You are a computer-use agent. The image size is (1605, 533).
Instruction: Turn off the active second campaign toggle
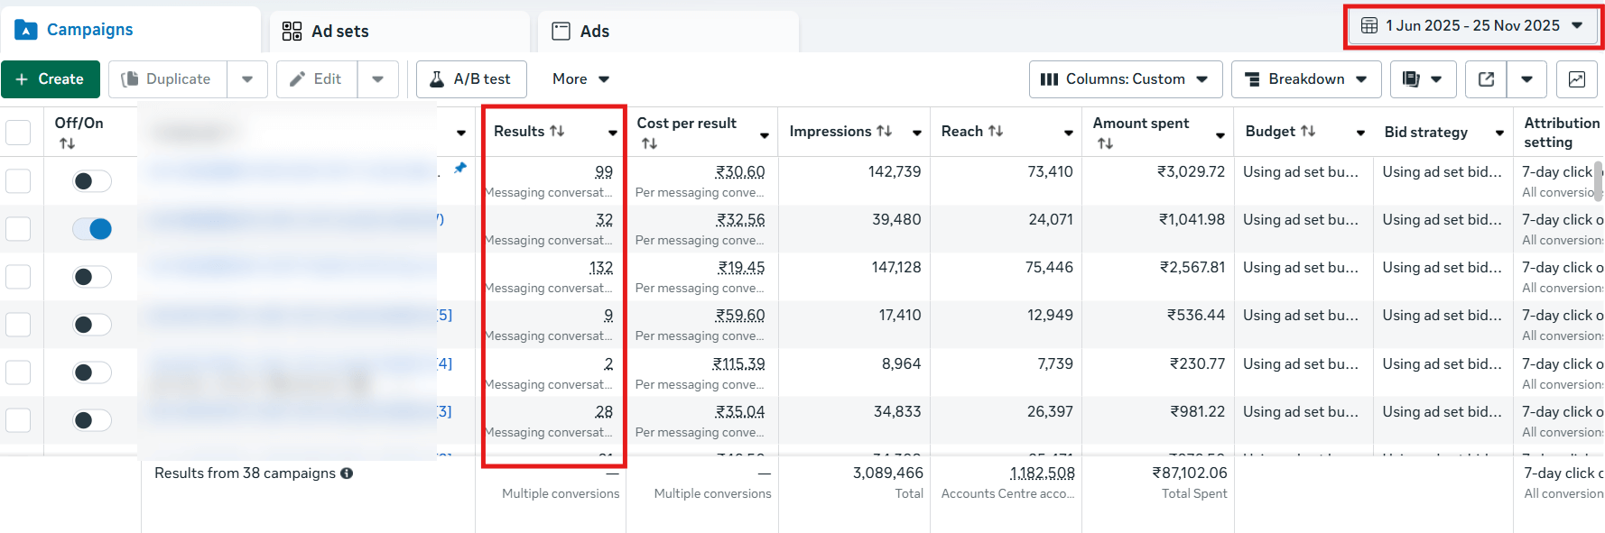[92, 229]
